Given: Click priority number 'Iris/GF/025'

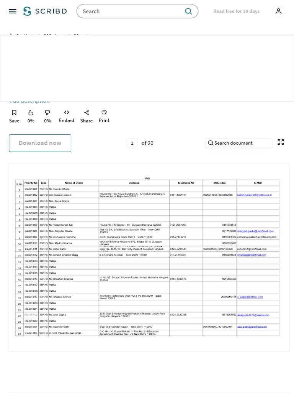Looking at the screenshot, I should 31,333.
